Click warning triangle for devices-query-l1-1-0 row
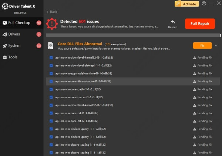 195,129
